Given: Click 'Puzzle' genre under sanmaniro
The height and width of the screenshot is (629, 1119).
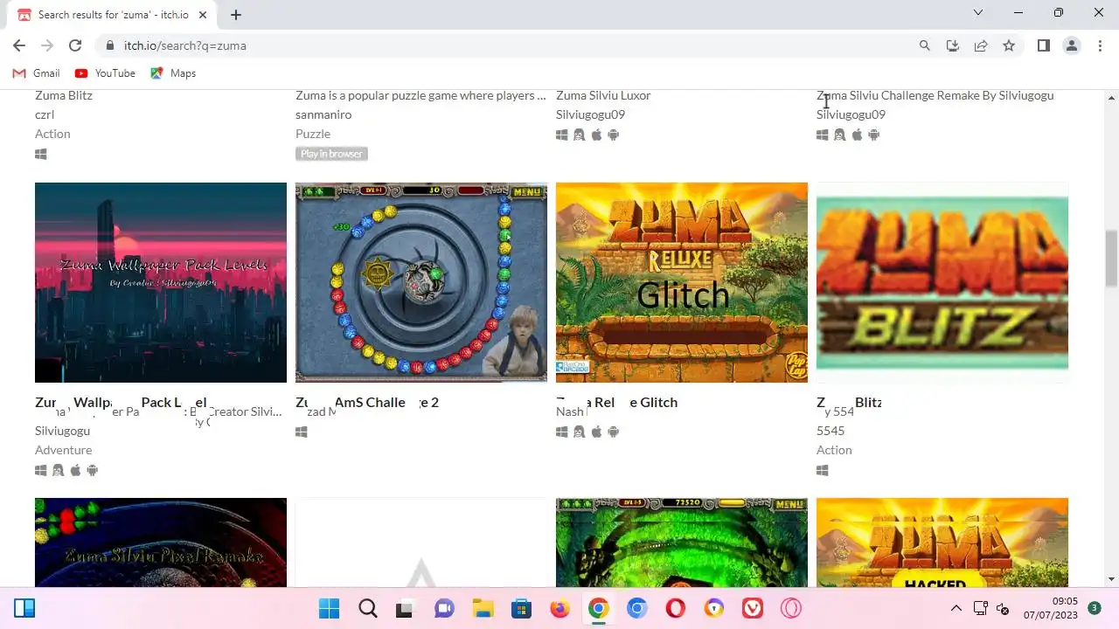Looking at the screenshot, I should point(313,134).
